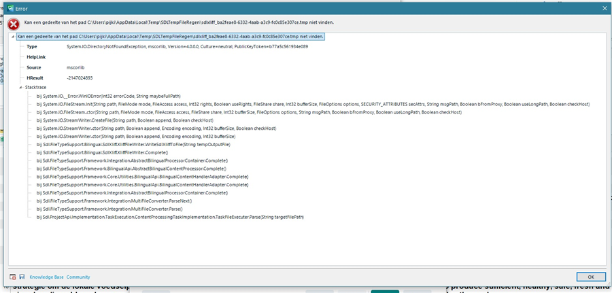Click the window-with-red-x icon beside the save icon
This screenshot has width=612, height=293.
click(12, 277)
